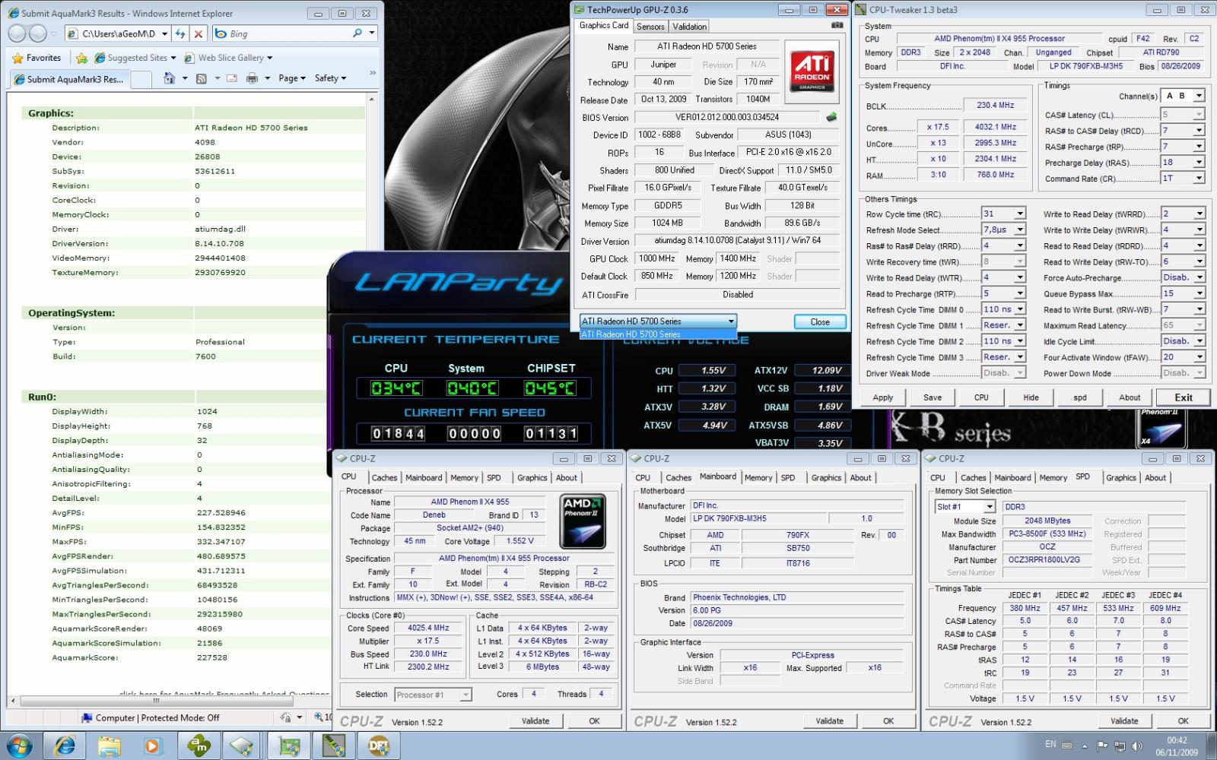1217x760 pixels.
Task: Click the GPU-Z graphics card taskbar icon
Action: tap(288, 746)
